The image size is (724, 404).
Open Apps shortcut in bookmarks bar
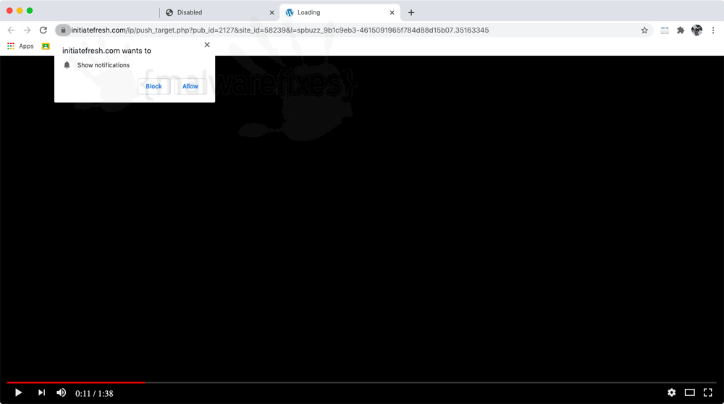tap(20, 46)
